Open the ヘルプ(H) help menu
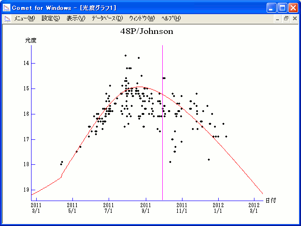The height and width of the screenshot is (226, 301). coord(171,18)
